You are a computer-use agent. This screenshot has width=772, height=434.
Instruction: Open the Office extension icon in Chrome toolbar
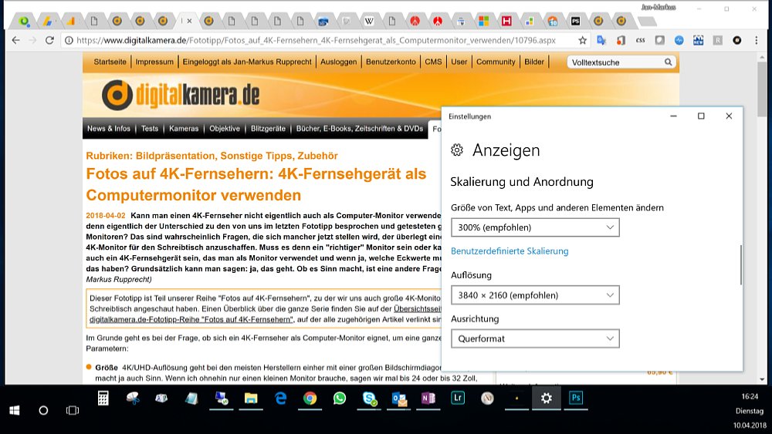[x=621, y=40]
